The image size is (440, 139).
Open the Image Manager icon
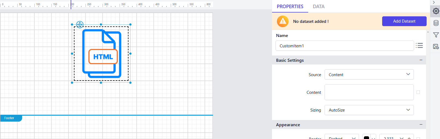(x=436, y=47)
